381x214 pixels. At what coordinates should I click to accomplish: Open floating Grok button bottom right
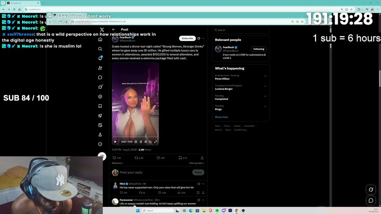[371, 190]
